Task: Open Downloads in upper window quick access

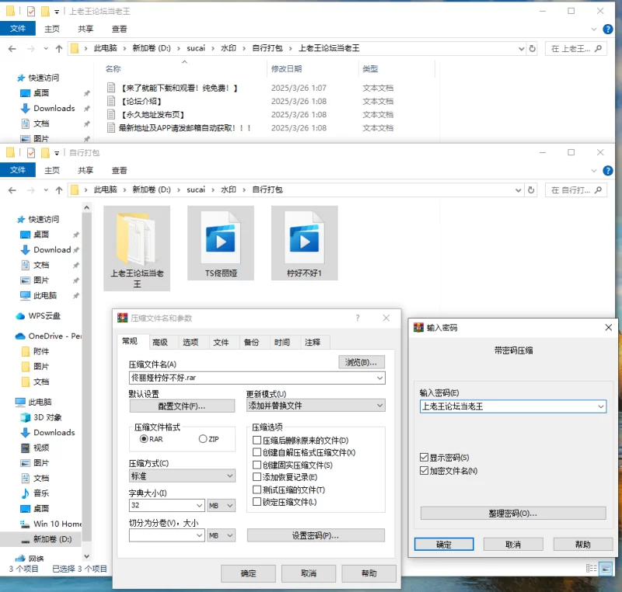Action: coord(47,108)
